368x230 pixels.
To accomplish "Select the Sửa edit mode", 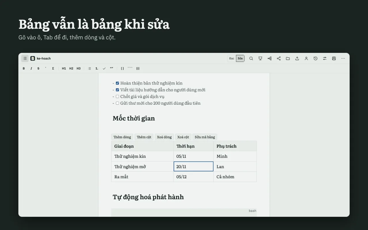I will (x=240, y=58).
